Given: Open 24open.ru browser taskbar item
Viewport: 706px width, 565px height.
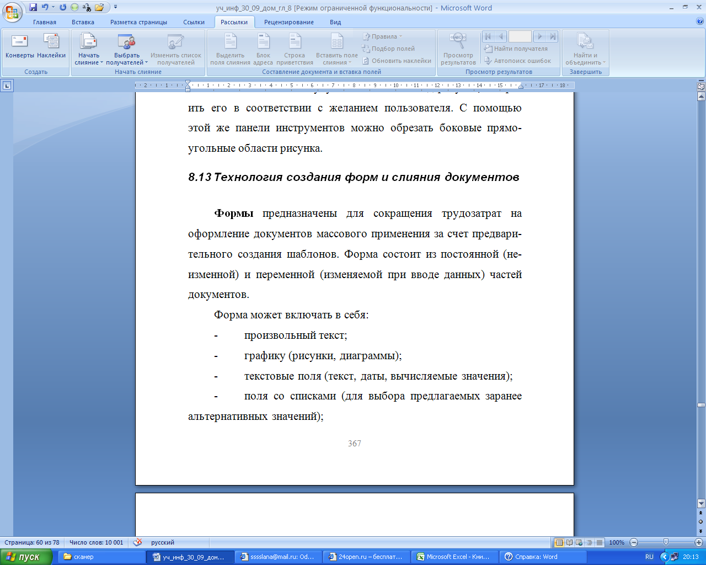Looking at the screenshot, I should coord(367,557).
